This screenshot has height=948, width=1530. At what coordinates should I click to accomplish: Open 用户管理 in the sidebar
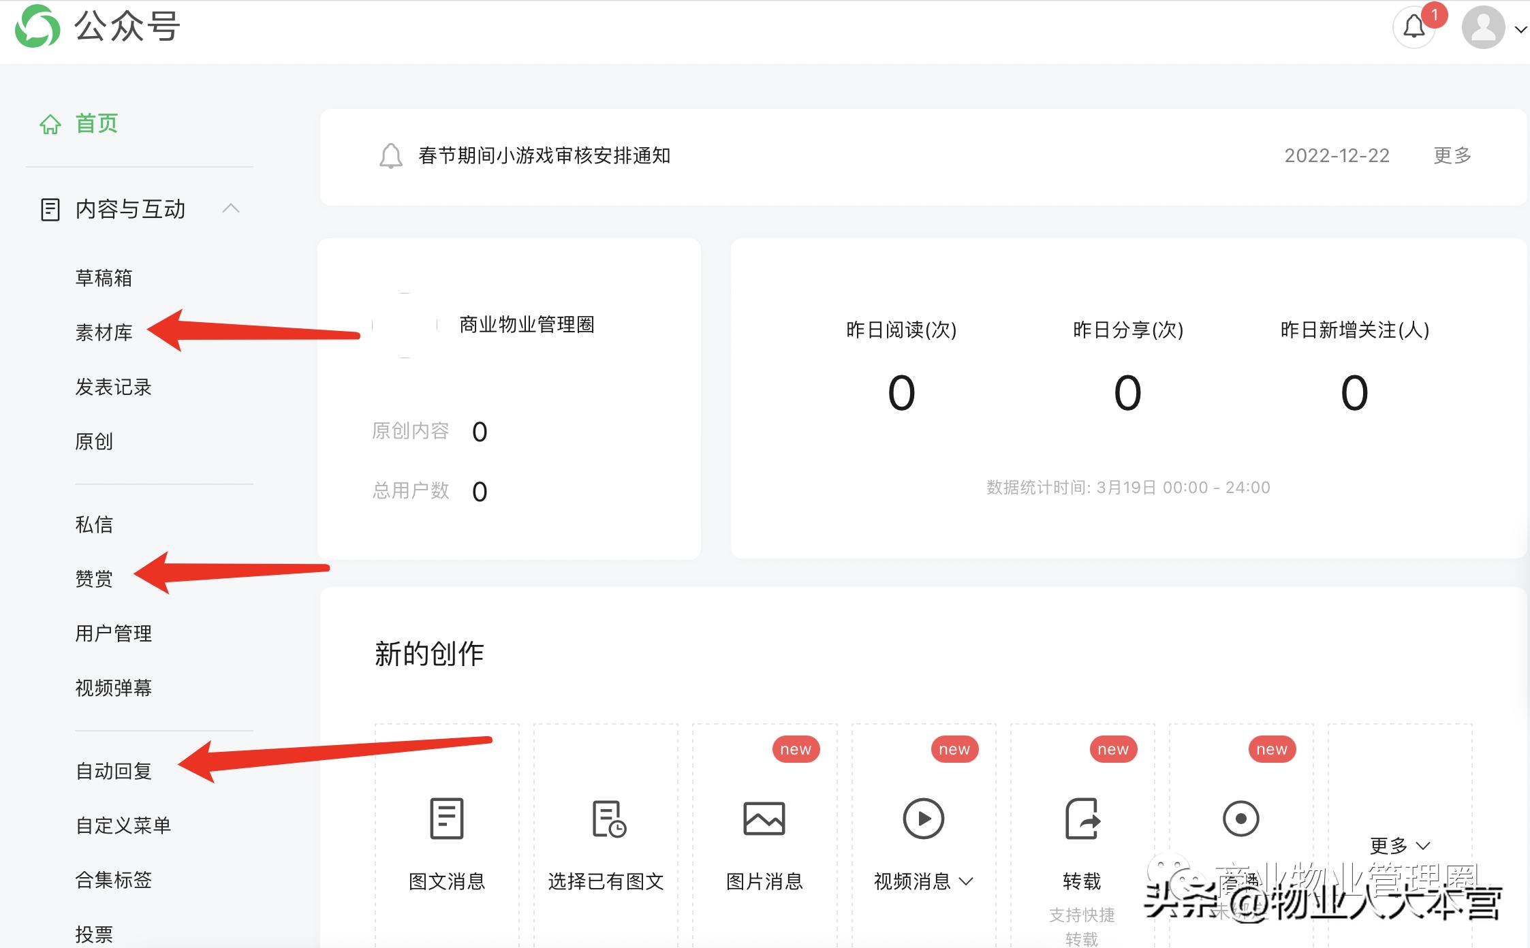pyautogui.click(x=114, y=633)
